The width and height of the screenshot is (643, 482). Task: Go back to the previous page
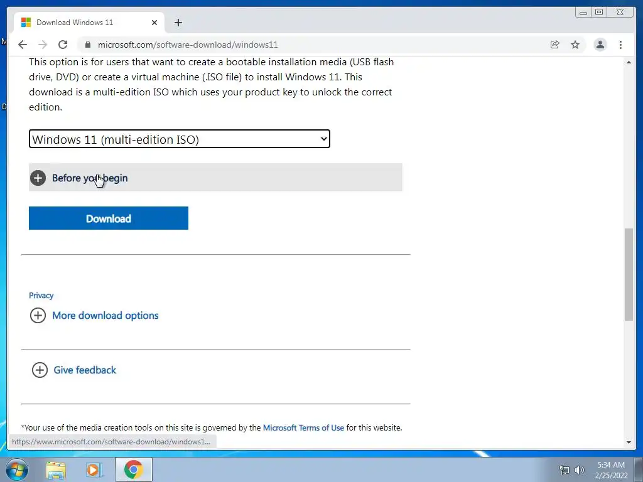click(23, 45)
